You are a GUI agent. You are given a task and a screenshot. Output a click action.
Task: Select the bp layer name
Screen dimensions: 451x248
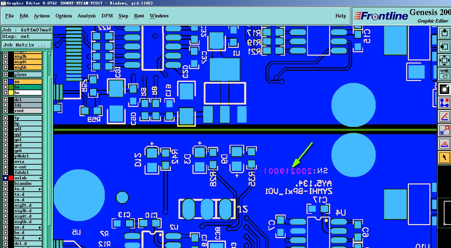[x=28, y=123]
